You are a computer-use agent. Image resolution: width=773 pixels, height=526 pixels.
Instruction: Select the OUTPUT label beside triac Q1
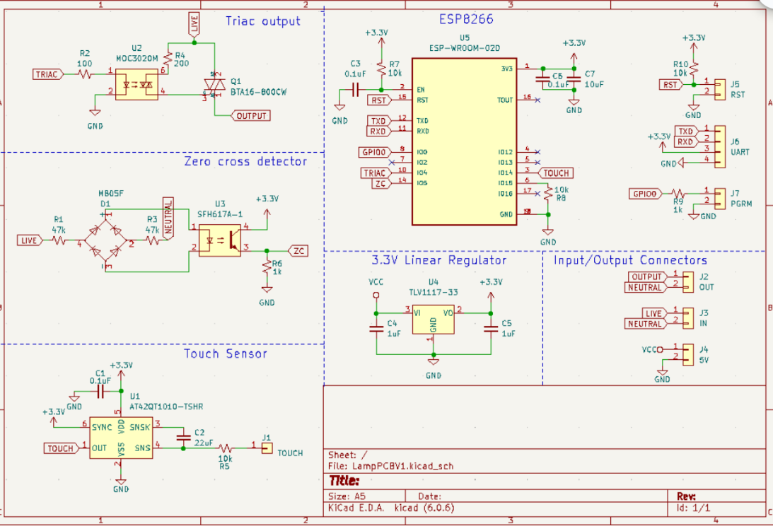251,115
